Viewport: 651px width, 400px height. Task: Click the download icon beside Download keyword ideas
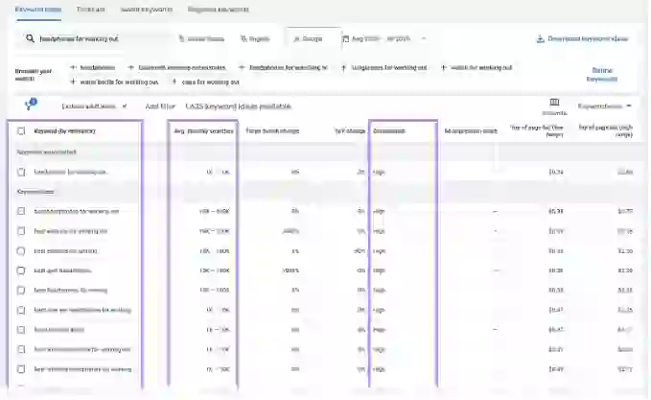pos(540,39)
